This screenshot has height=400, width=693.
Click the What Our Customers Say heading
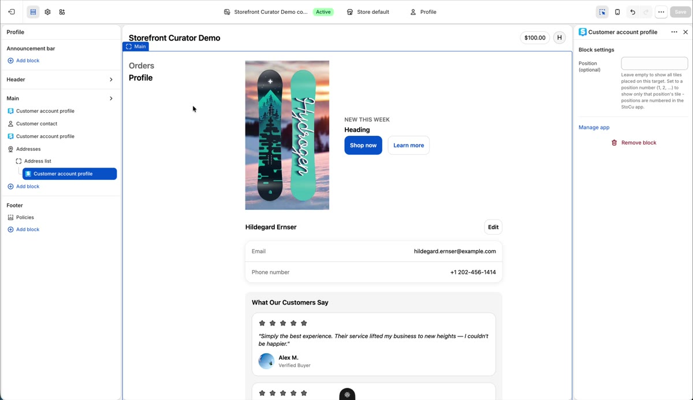[290, 303]
